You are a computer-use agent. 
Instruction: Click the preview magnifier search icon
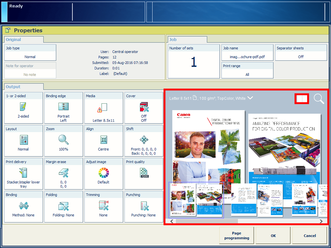(319, 99)
